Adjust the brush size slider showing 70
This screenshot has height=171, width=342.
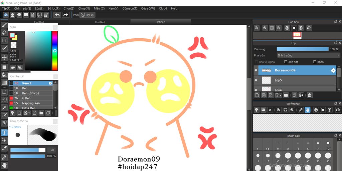pos(28,150)
